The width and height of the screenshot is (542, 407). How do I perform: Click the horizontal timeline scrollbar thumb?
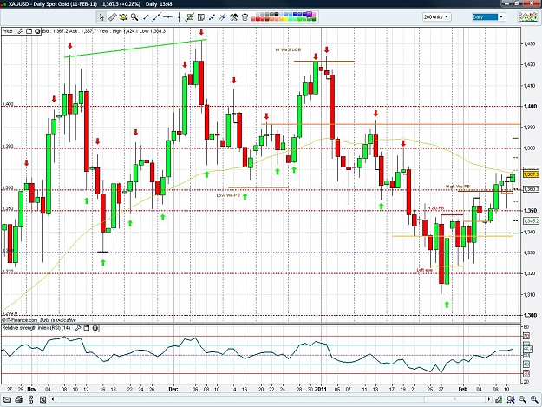tap(454, 400)
